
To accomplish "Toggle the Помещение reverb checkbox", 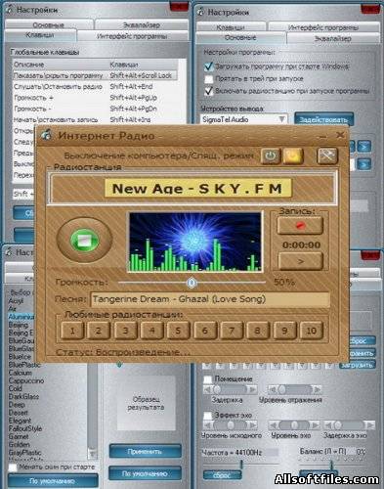I will (x=207, y=378).
